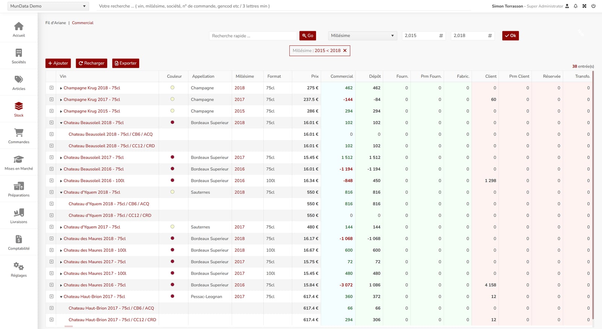Remove the Millésime 2015 < 2018 filter

345,51
